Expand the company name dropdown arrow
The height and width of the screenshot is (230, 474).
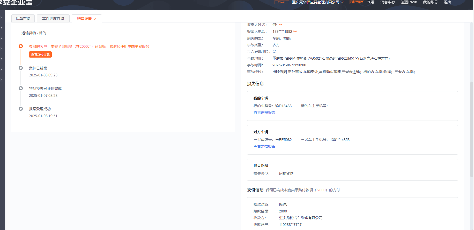pos(342,2)
